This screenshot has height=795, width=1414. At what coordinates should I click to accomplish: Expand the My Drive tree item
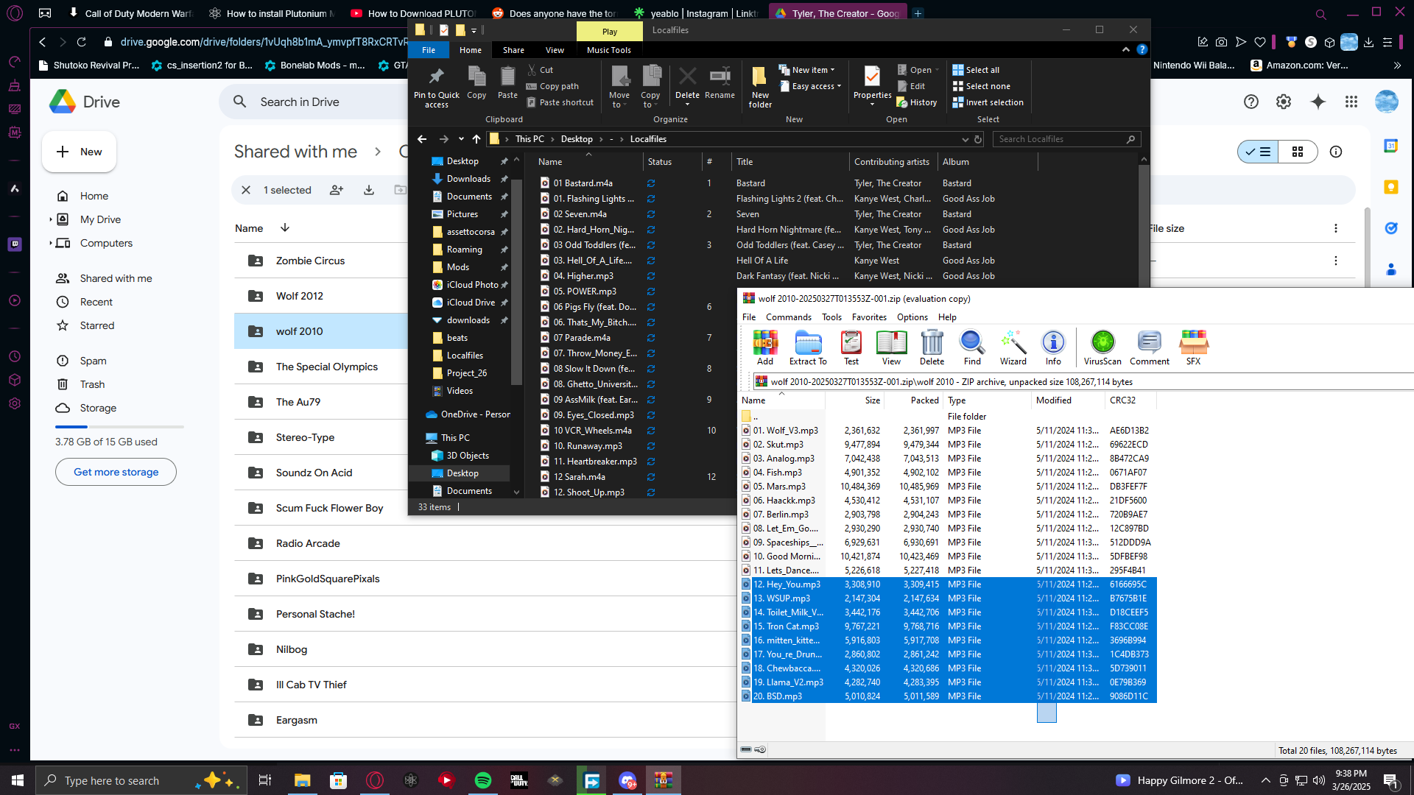(50, 219)
